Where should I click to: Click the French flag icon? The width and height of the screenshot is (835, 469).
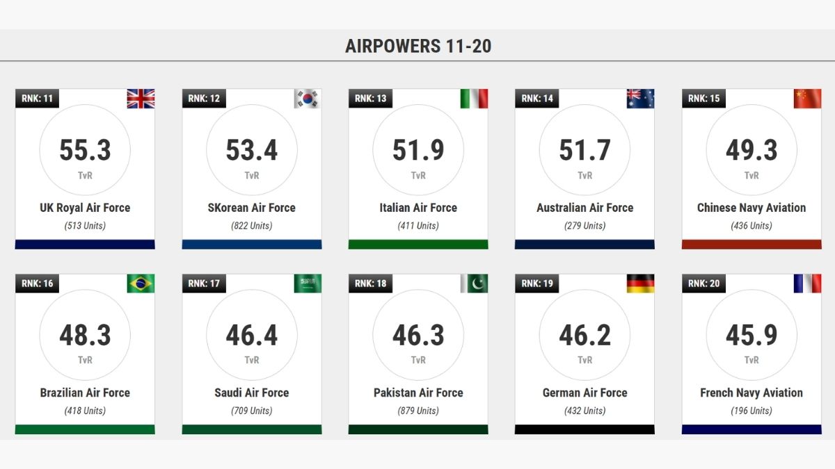(x=807, y=283)
